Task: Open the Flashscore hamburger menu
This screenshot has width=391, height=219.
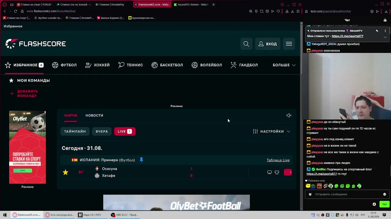Action: point(289,44)
